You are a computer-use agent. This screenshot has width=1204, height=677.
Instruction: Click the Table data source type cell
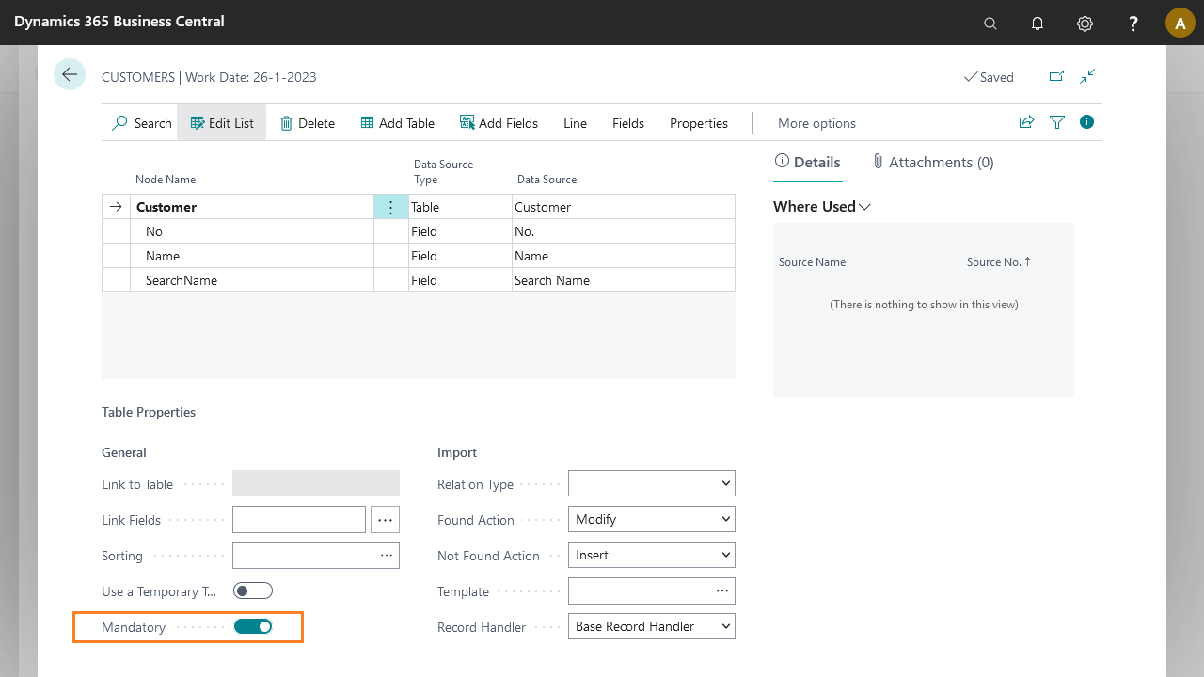tap(460, 207)
